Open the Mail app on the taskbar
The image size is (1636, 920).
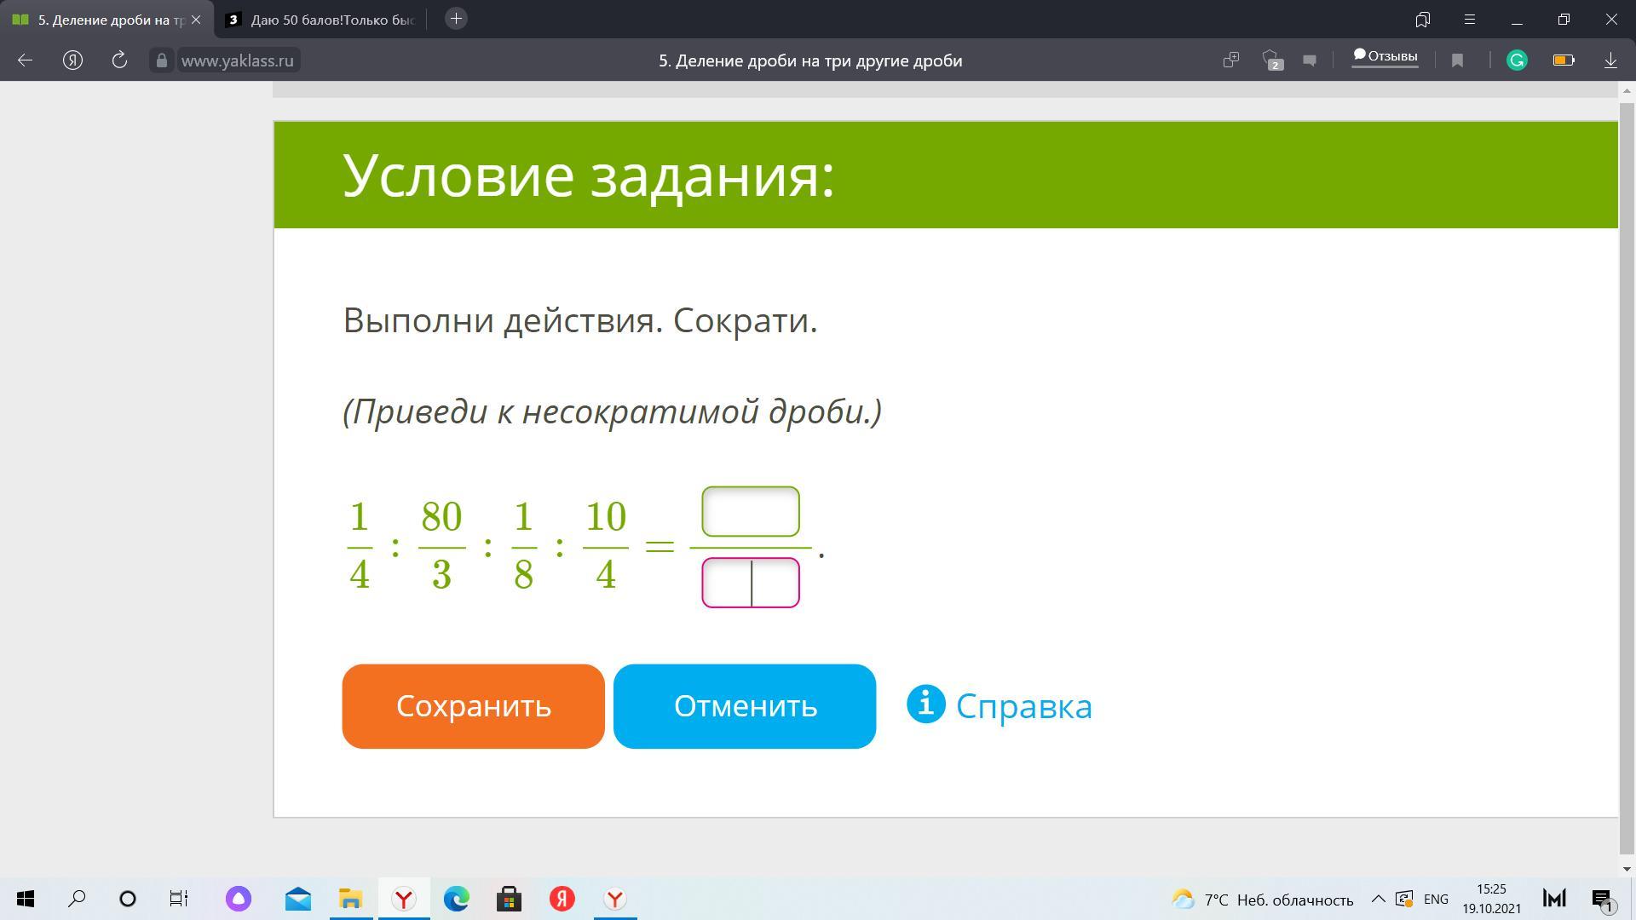pyautogui.click(x=297, y=899)
